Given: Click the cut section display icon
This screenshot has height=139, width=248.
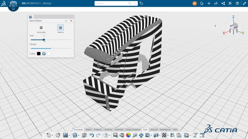Looking at the screenshot, I should click(156, 135).
